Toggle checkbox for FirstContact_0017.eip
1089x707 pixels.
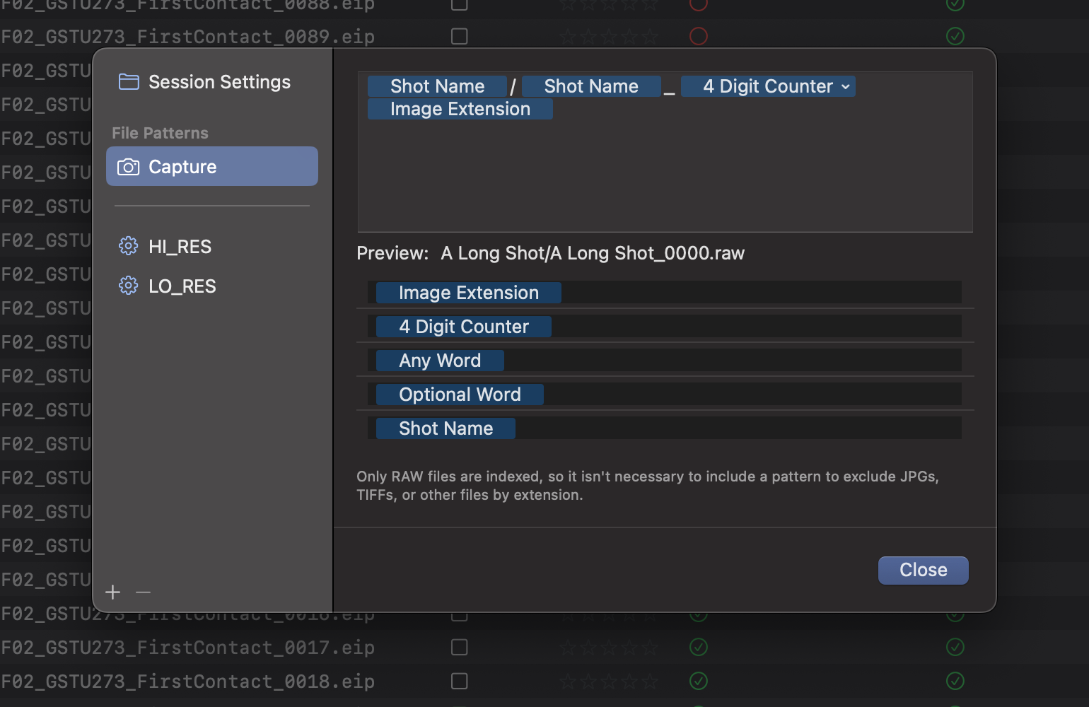(x=459, y=647)
